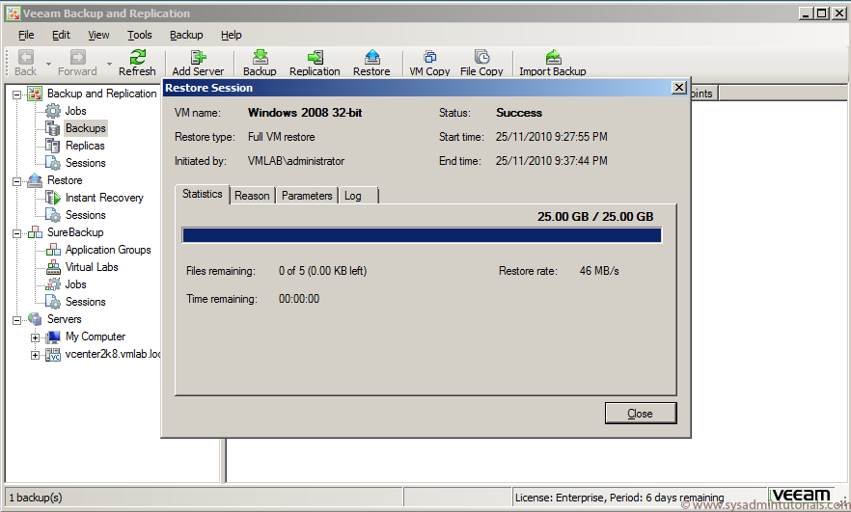Screen dimensions: 851x512
Task: Open the Tools menu
Action: tap(140, 35)
